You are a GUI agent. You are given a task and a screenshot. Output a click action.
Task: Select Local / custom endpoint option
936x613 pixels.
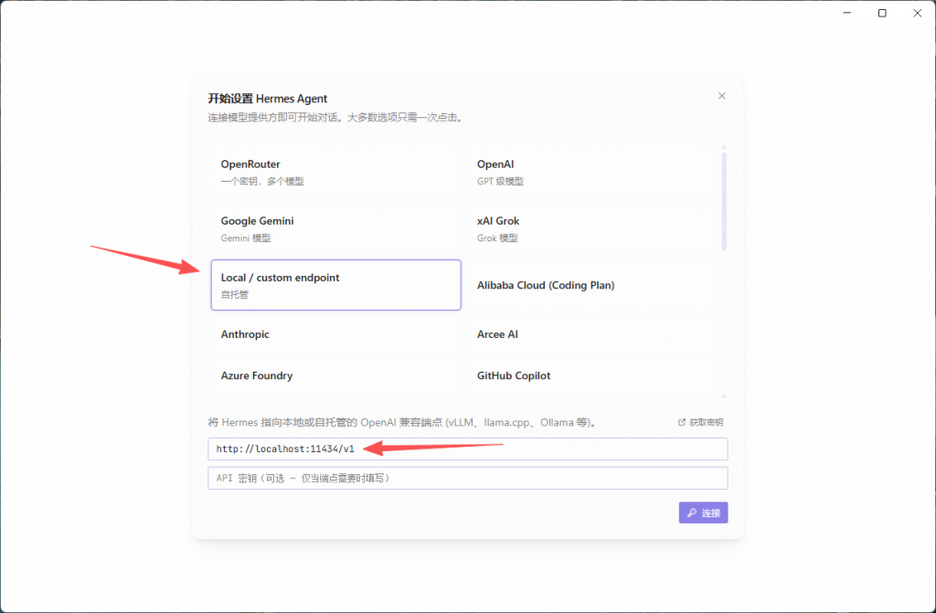(335, 285)
